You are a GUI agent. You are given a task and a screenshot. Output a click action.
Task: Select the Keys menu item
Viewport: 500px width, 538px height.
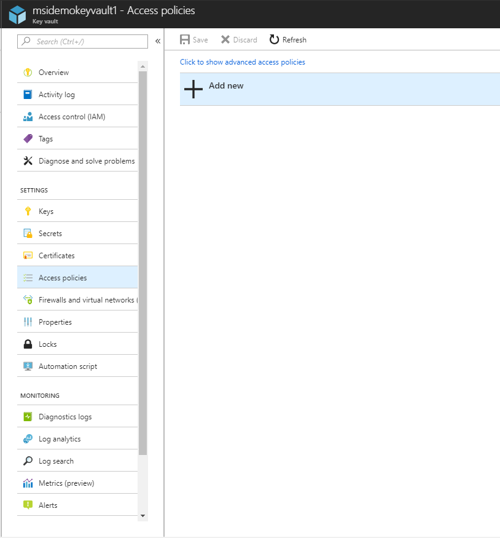[x=77, y=211]
